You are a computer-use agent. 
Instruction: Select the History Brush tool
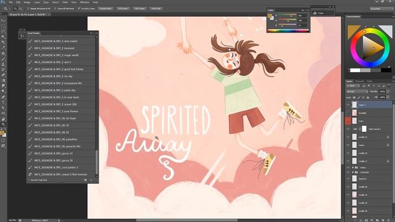(3, 70)
